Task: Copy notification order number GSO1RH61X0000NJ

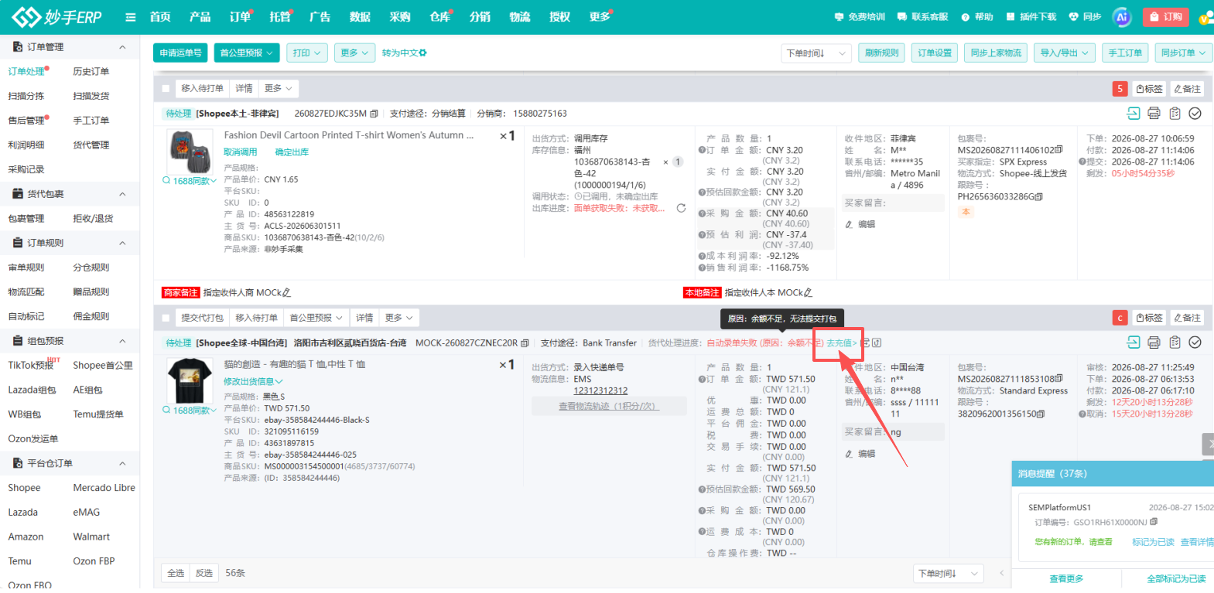Action: pyautogui.click(x=1154, y=523)
